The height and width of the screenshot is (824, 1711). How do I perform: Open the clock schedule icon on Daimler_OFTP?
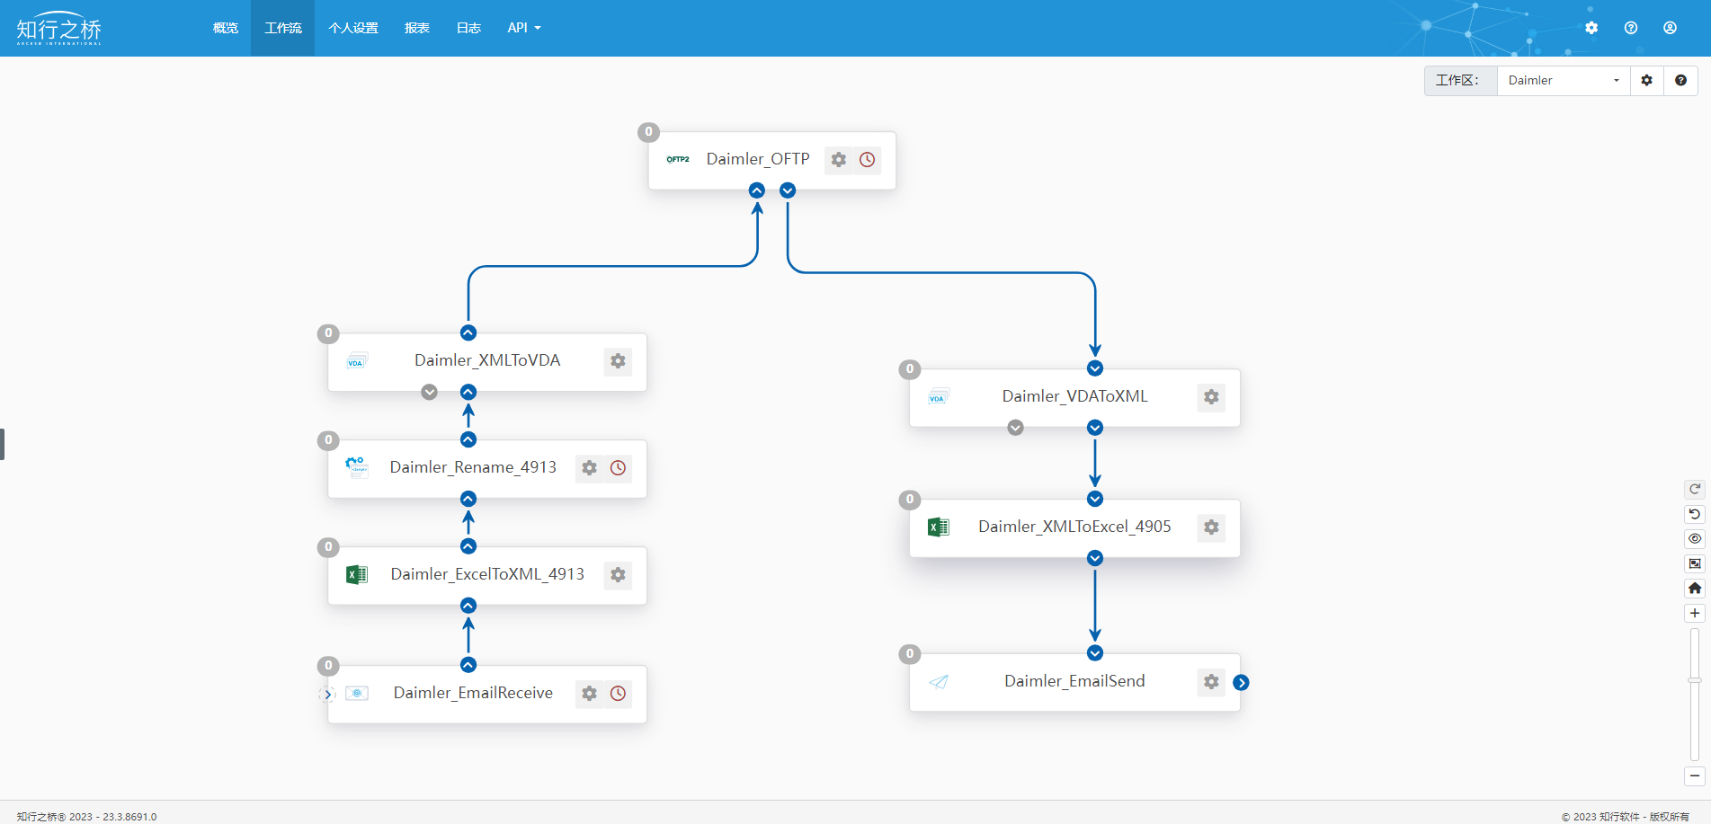(867, 160)
